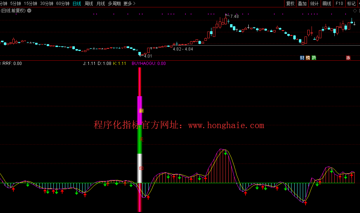Click the green 跌 event marker icon
Viewport: 360px width, 213px height.
click(x=314, y=58)
